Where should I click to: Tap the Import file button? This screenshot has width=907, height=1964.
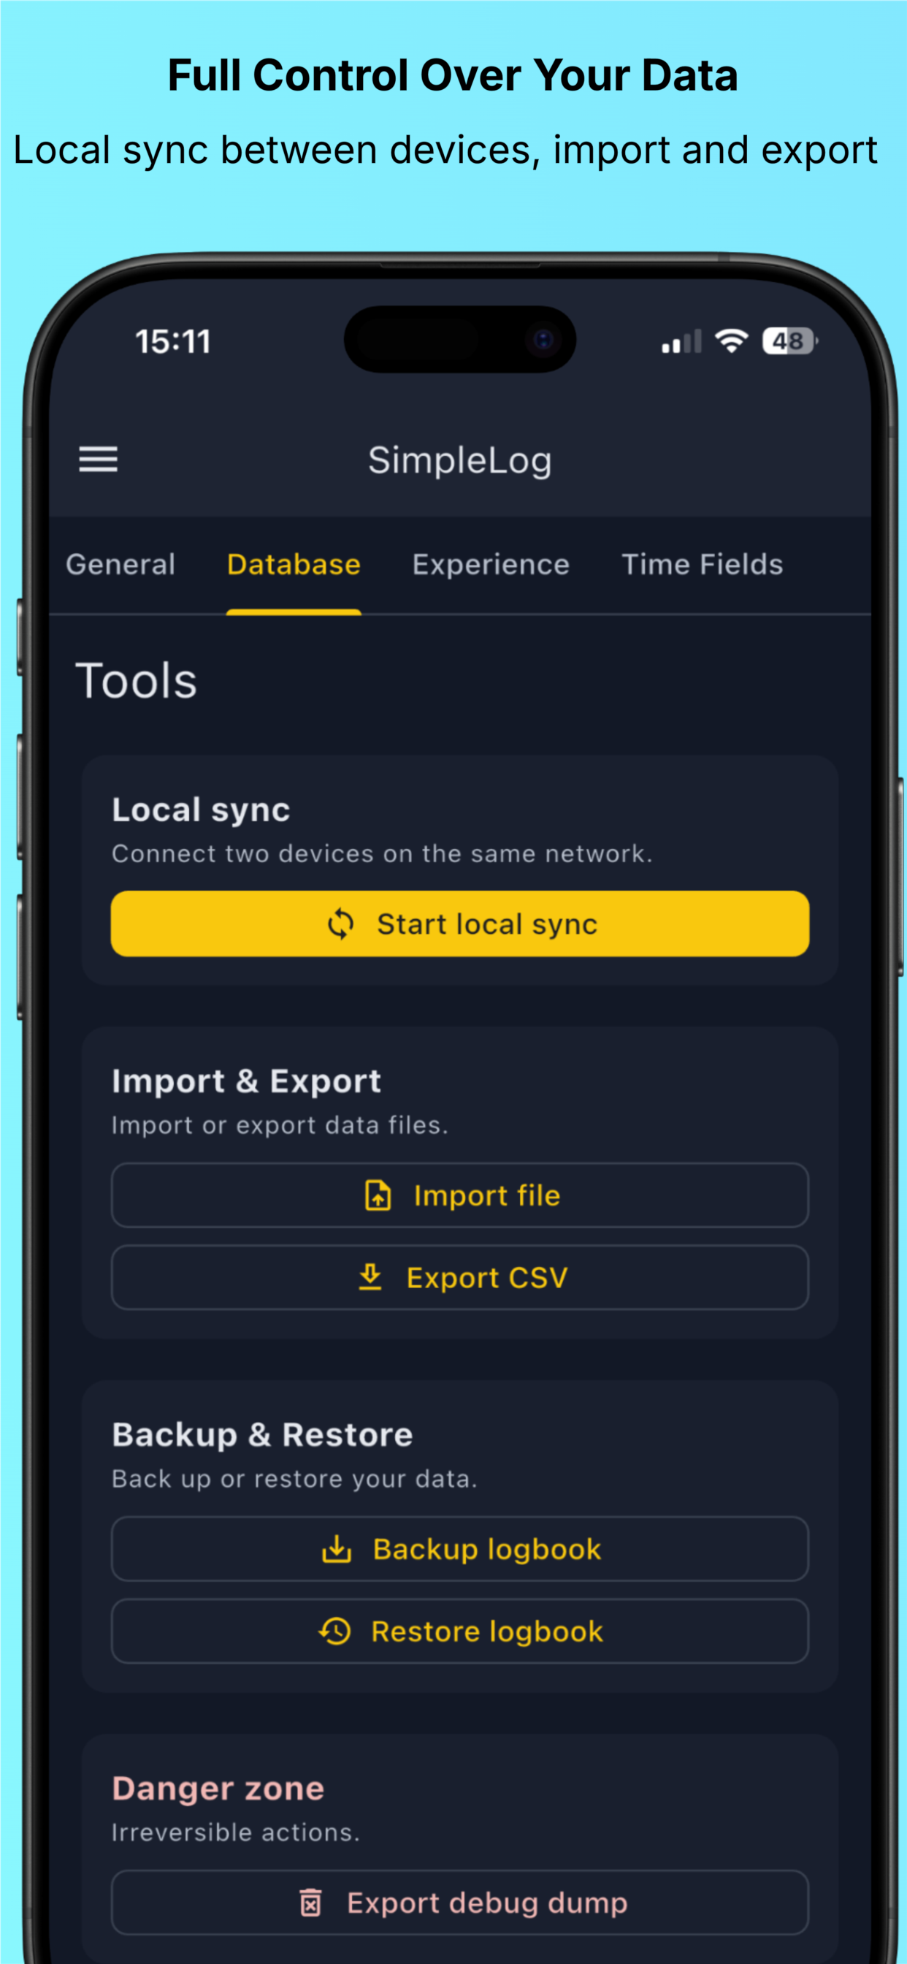[x=459, y=1195]
